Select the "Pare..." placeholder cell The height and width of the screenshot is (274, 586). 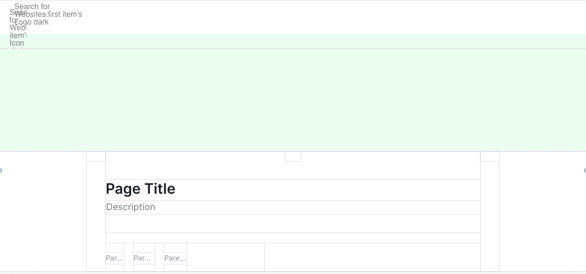pos(175,258)
